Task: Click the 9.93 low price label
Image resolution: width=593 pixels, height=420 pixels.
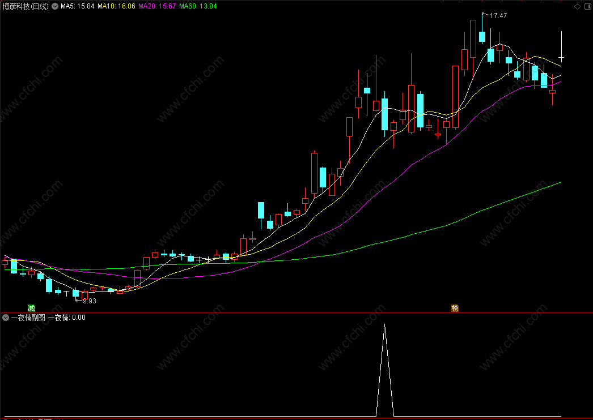Action: 90,301
